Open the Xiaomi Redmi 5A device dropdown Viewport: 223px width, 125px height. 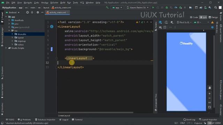tap(138, 8)
